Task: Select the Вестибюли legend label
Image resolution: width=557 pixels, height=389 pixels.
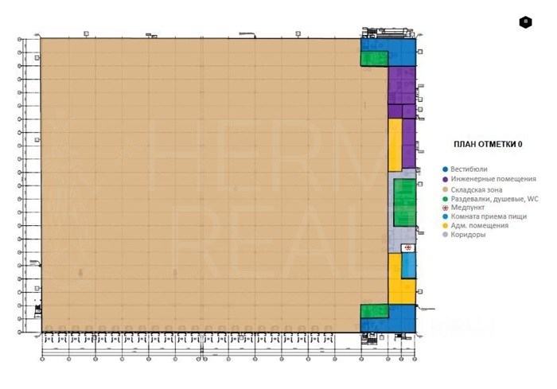Action: tap(469, 169)
